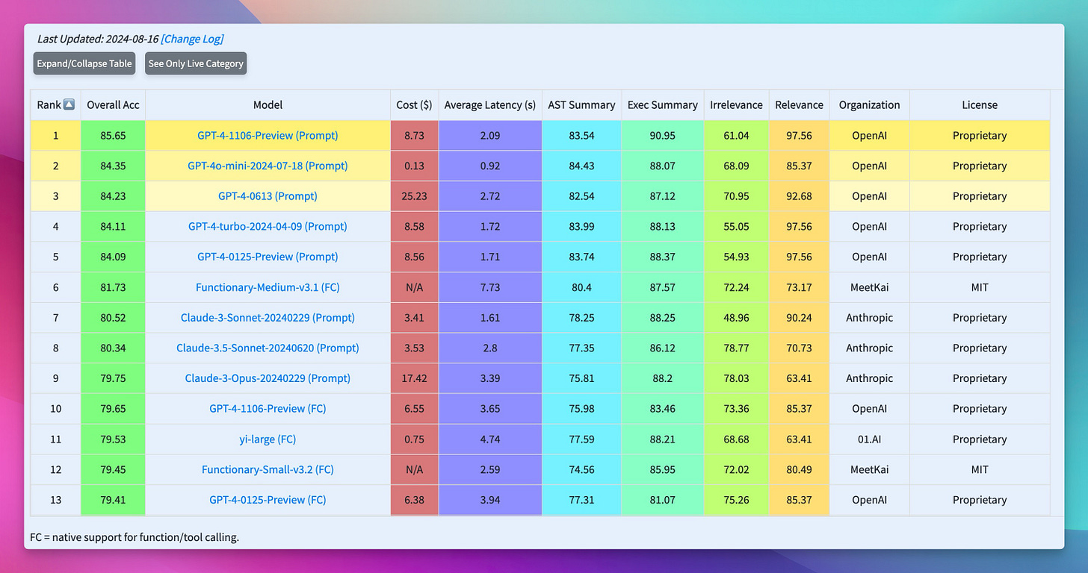
Task: Open Functionary-Small-v3.2 (FC) link
Action: (268, 469)
